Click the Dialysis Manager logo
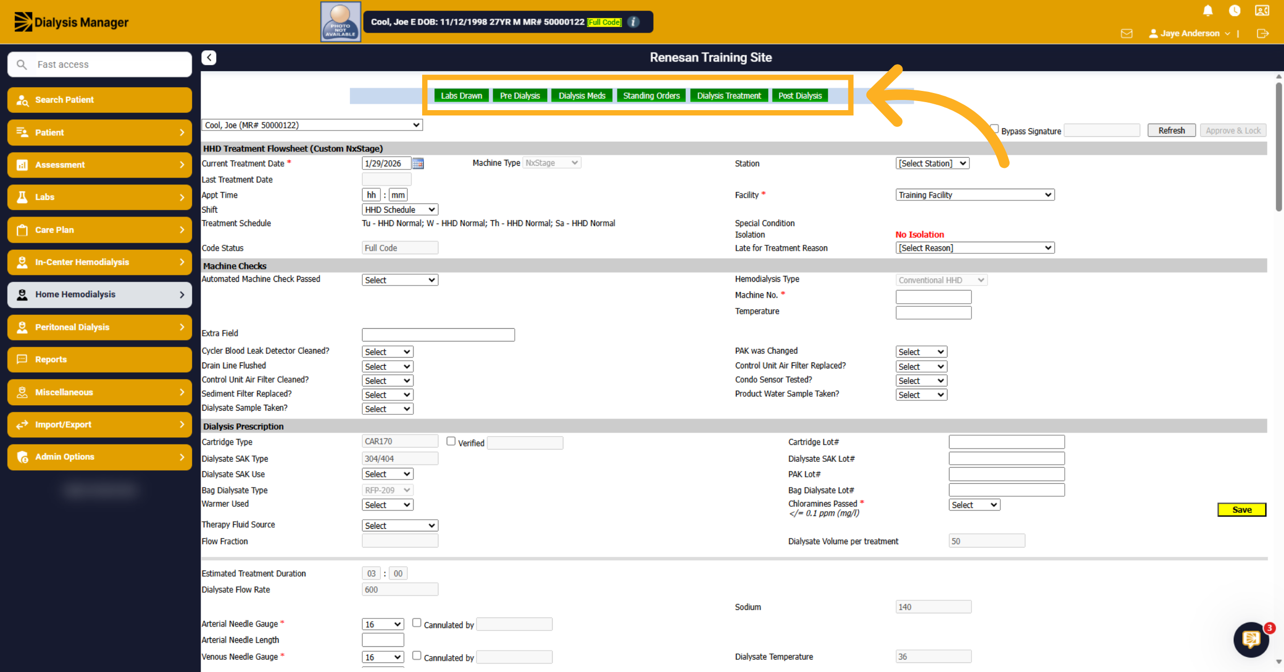 click(x=71, y=22)
